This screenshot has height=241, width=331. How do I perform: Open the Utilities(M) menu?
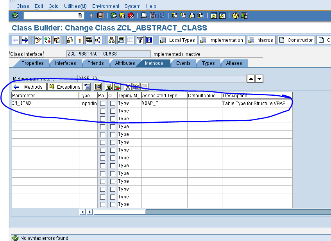[x=75, y=6]
